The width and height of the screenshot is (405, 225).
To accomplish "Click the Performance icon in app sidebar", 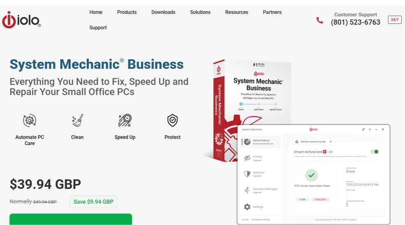I will point(247,141).
